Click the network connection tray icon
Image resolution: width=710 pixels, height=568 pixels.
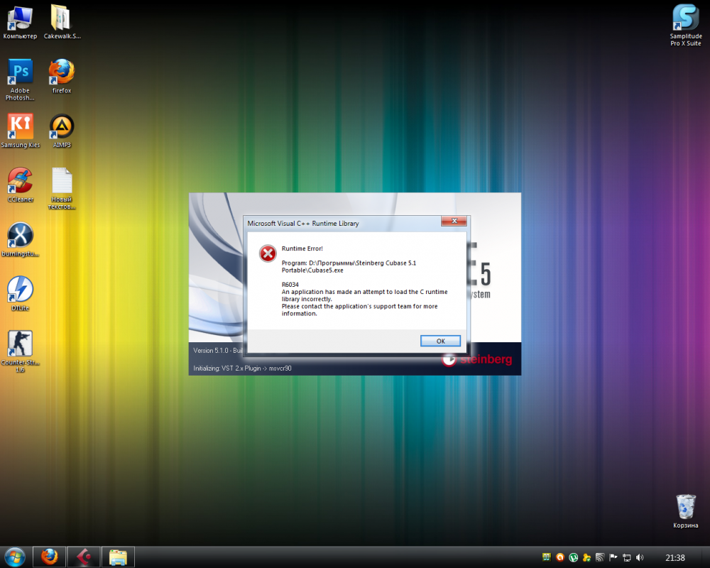[x=627, y=557]
